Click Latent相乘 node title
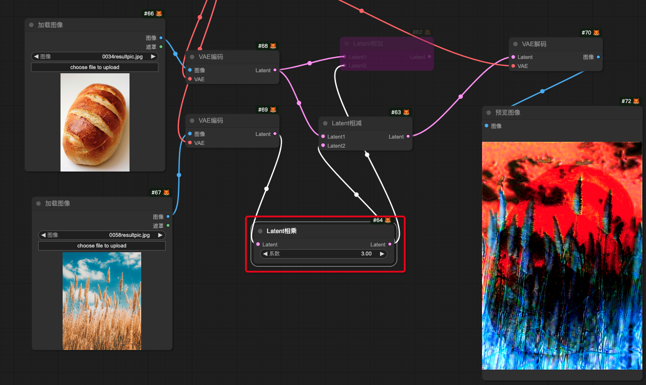This screenshot has width=646, height=385. point(281,231)
